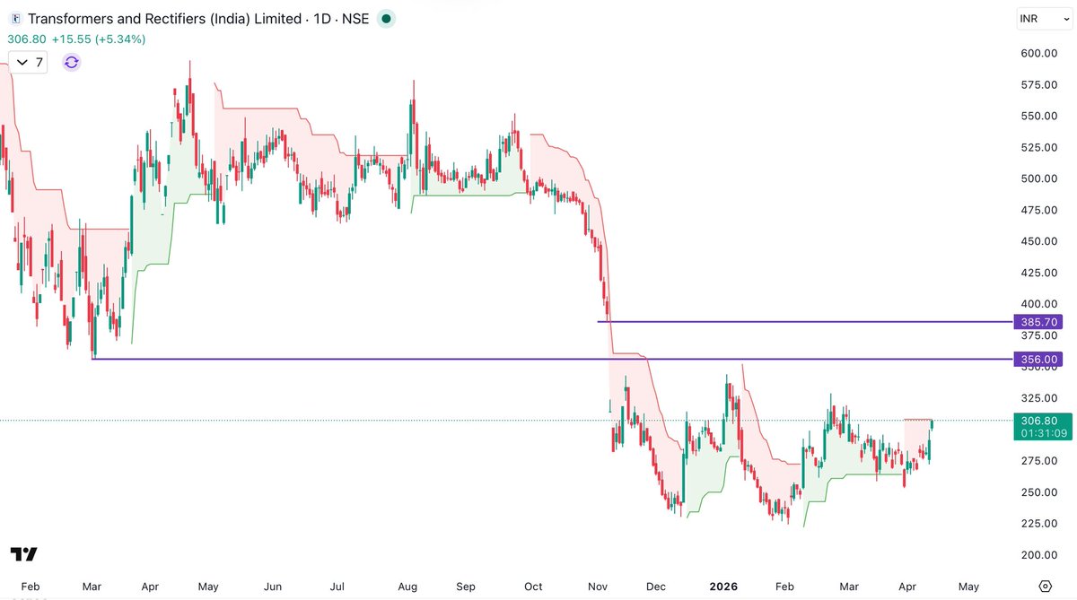The image size is (1077, 600).
Task: Click the 600.00 price axis label
Action: (x=1040, y=53)
